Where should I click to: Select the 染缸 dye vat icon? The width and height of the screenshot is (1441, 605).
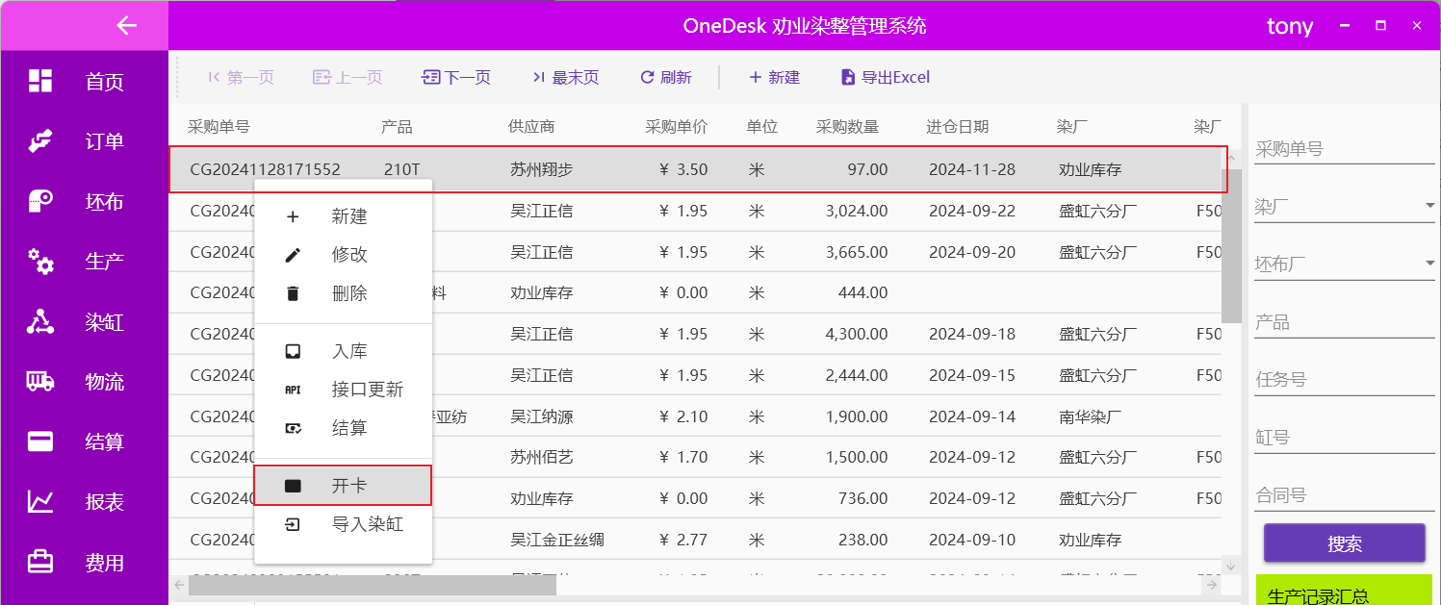pos(40,321)
